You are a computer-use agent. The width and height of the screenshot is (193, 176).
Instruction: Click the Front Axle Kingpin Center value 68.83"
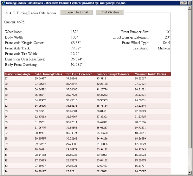(x=76, y=43)
